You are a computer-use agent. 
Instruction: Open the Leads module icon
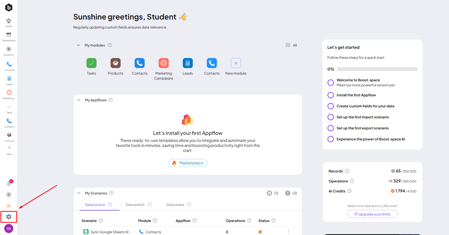(188, 63)
